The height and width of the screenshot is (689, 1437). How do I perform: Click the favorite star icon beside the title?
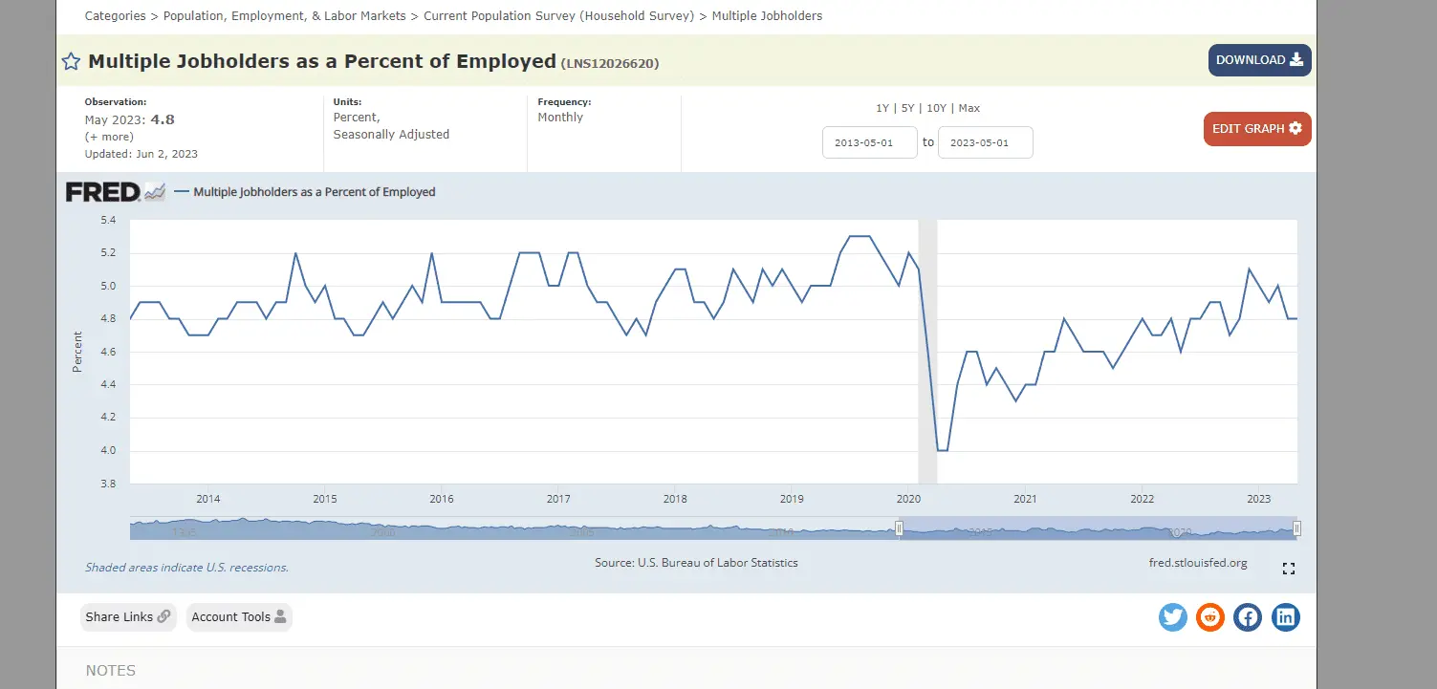tap(71, 62)
